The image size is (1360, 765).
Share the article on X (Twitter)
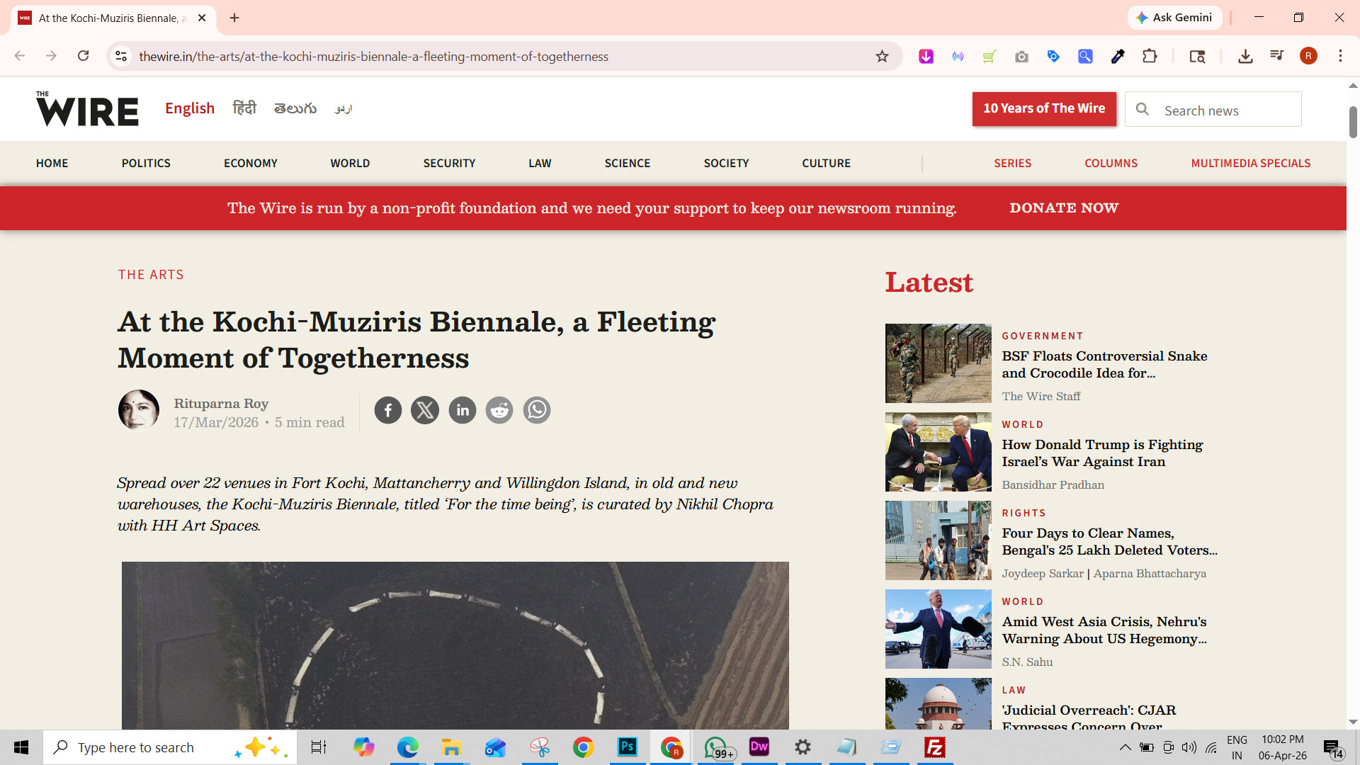pyautogui.click(x=425, y=410)
